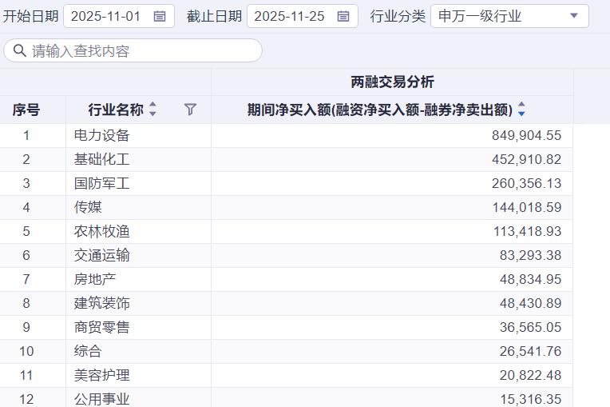
Task: Select the 建筑装饰 row name
Action: coord(102,303)
